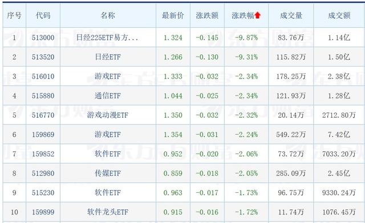Open the 日经ETF name link
Image resolution: width=365 pixels, height=223 pixels.
(x=108, y=57)
